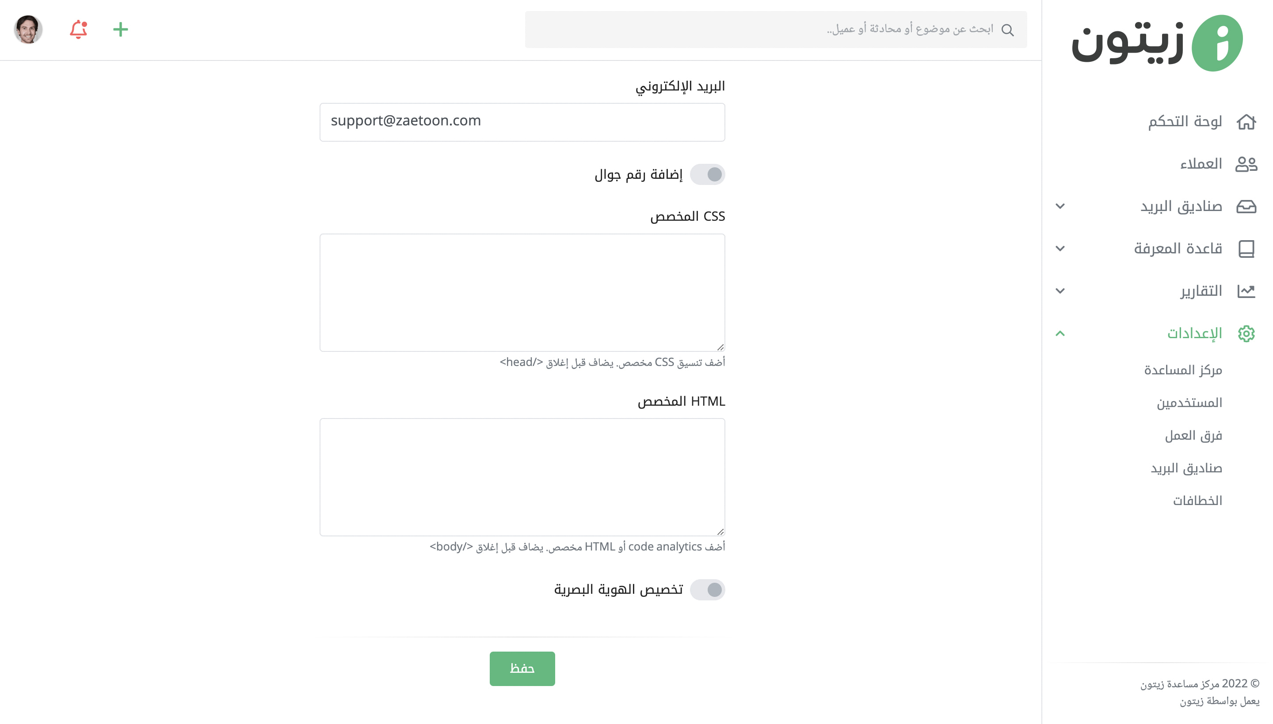This screenshot has height=724, width=1273.
Task: Click the settings gear icon
Action: [x=1246, y=333]
